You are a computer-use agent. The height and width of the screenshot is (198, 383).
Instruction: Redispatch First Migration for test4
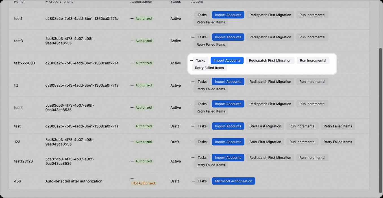[x=270, y=104]
